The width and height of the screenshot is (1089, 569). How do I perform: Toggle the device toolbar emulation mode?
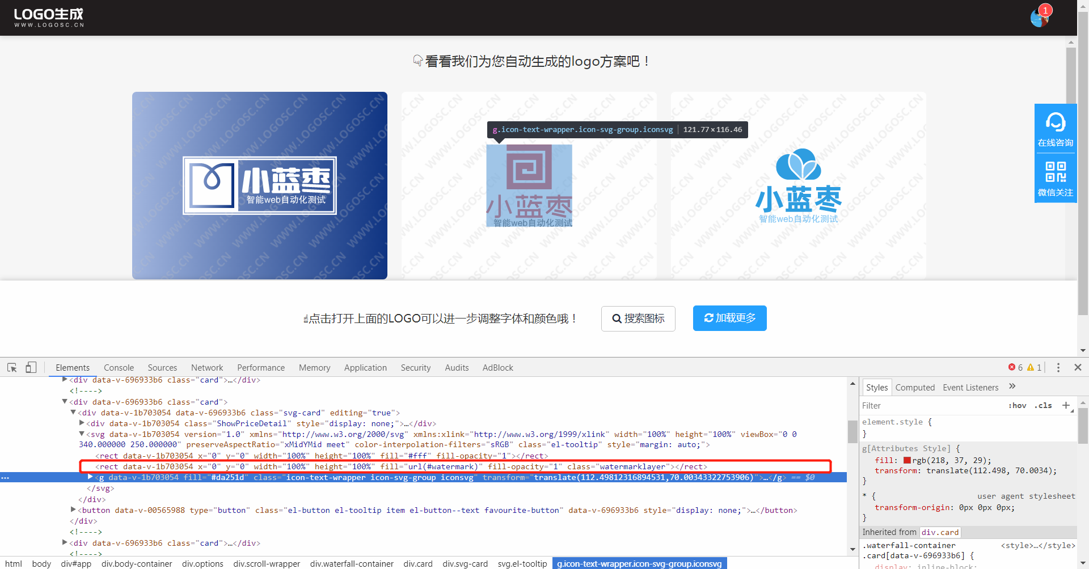31,367
